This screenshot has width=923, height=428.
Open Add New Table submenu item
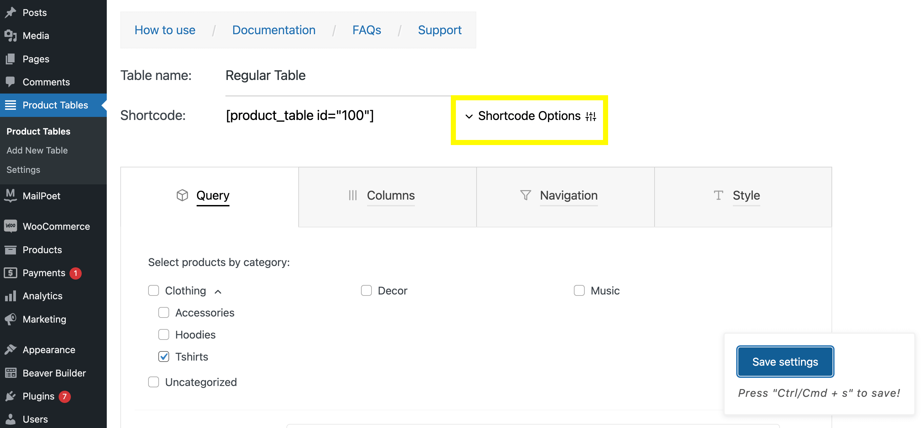click(37, 150)
